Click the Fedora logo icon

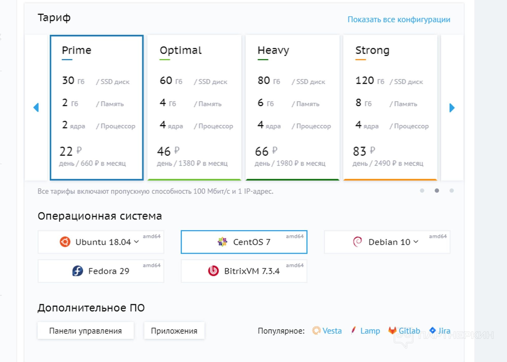coord(78,271)
